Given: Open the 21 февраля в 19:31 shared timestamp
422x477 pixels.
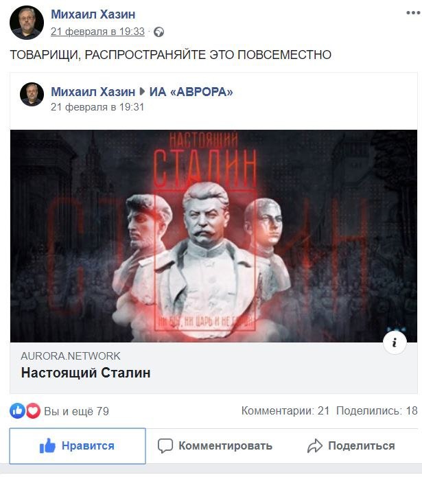Looking at the screenshot, I should 97,107.
